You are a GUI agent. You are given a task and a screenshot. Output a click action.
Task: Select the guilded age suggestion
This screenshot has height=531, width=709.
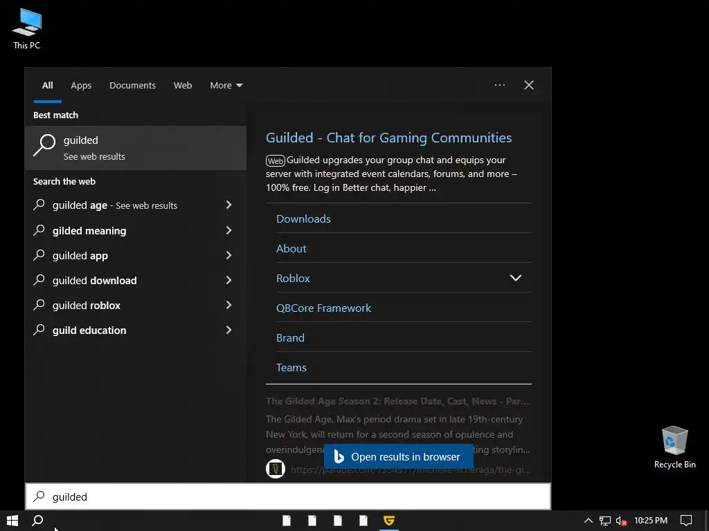click(136, 205)
